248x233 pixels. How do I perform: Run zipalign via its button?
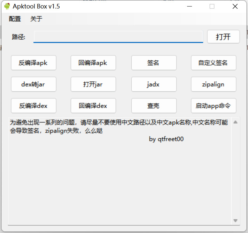pos(213,84)
